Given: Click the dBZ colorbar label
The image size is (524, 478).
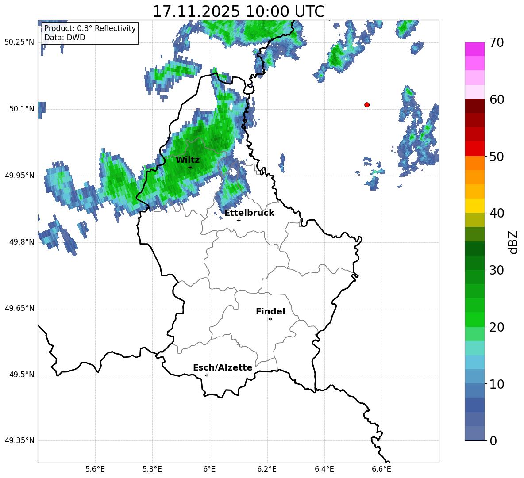Looking at the screenshot, I should 512,242.
